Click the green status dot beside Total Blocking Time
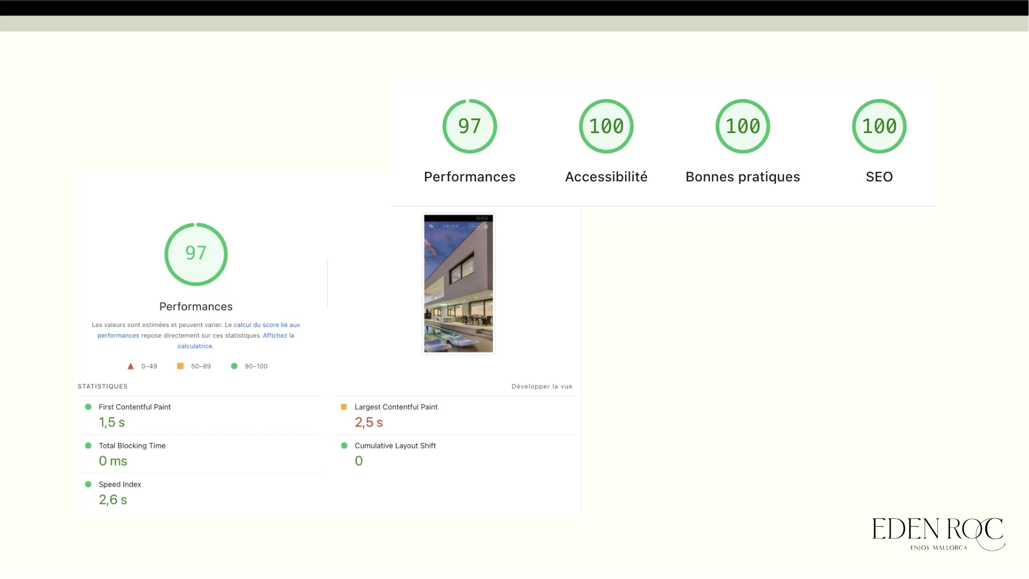1029x579 pixels. tap(88, 445)
